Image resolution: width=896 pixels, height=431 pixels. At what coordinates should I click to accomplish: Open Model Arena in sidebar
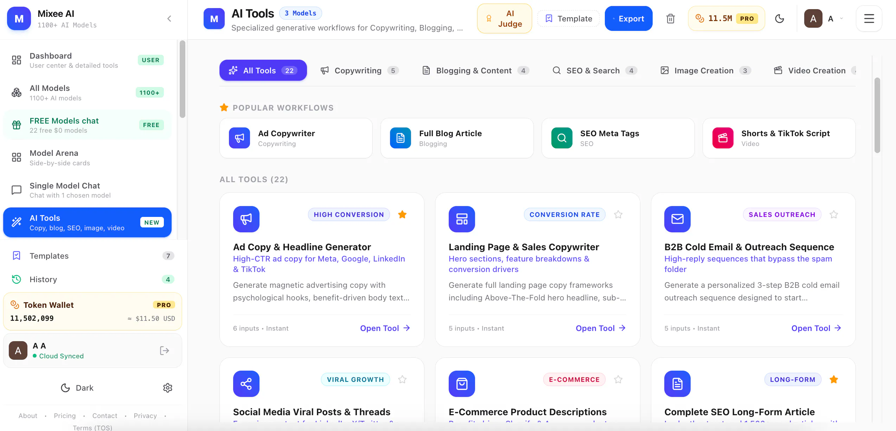click(87, 158)
